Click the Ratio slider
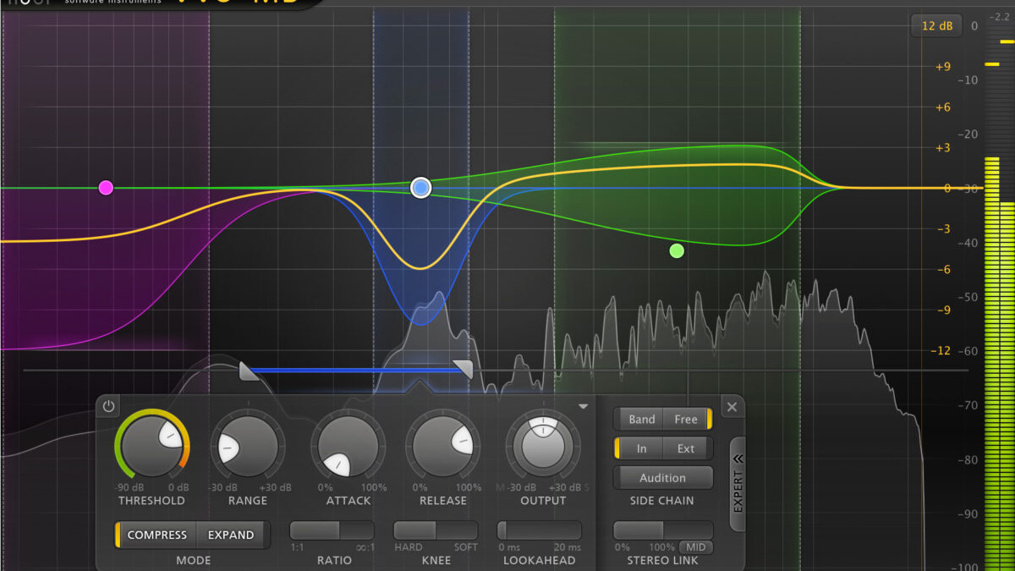The width and height of the screenshot is (1015, 571). [332, 530]
